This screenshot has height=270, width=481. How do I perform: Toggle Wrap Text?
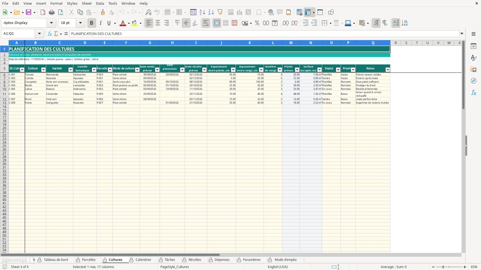click(206, 23)
